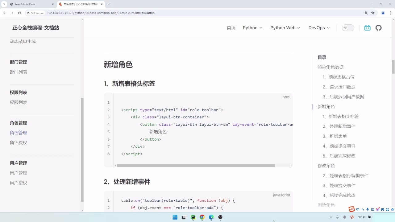Viewport: 395px width, 222px height.
Task: Open the Bilibili icon in the header
Action: tap(367, 28)
